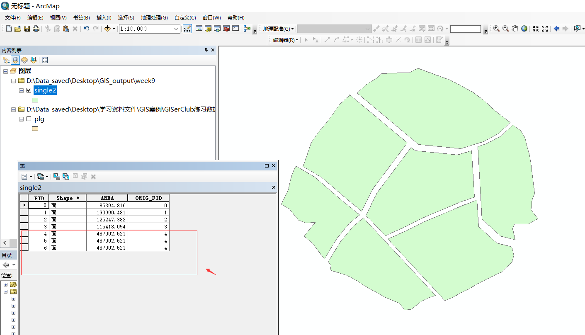
Task: Click the AREA cell 85394.816
Action: tap(107, 205)
